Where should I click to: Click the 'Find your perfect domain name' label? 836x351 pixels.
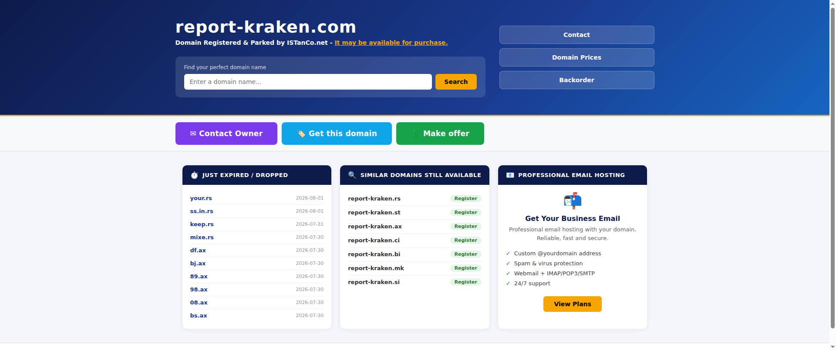pos(225,67)
